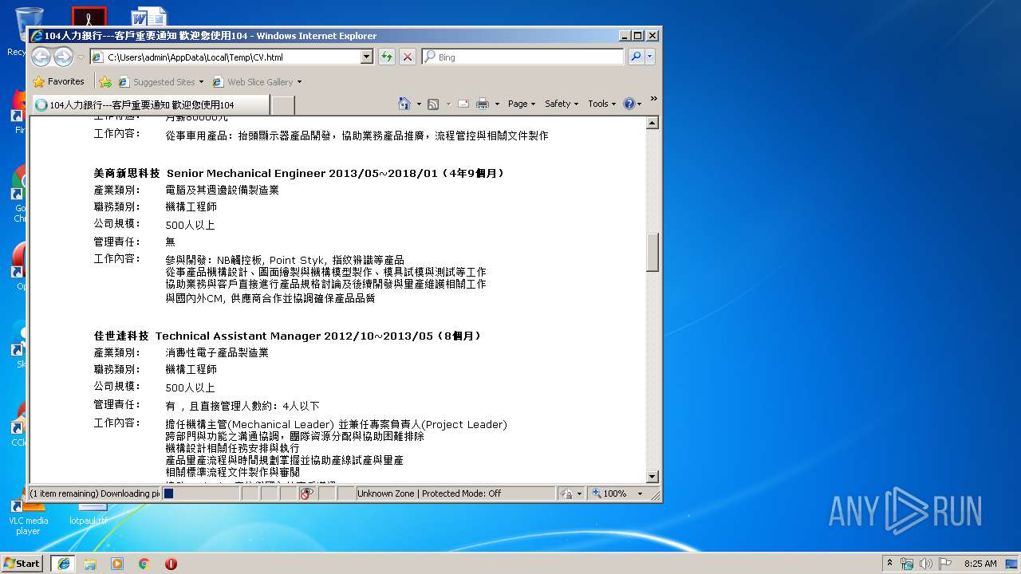Open Windows Media Player taskbar icon

click(x=117, y=563)
